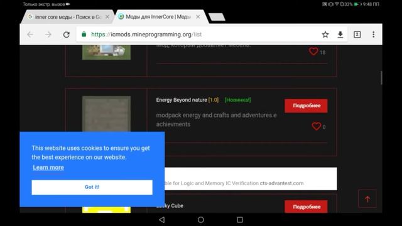Open the cts-advantest.com advertisement
This screenshot has width=402, height=226.
pos(251,179)
